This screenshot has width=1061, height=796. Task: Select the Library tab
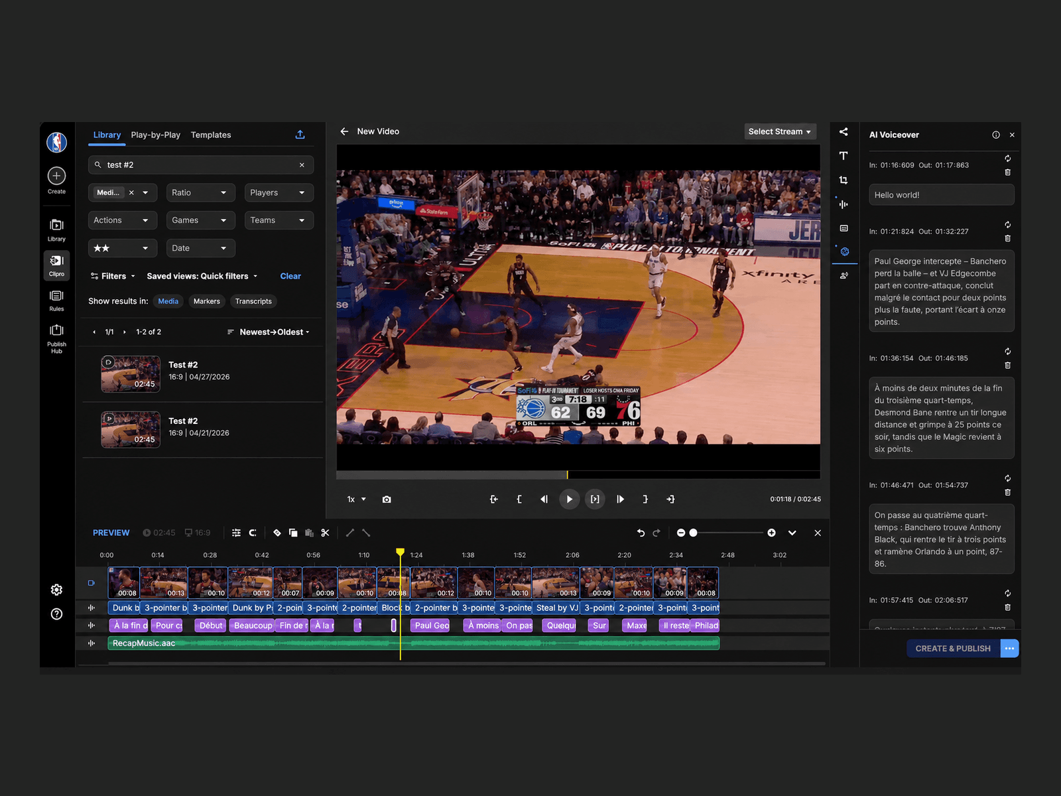coord(107,135)
